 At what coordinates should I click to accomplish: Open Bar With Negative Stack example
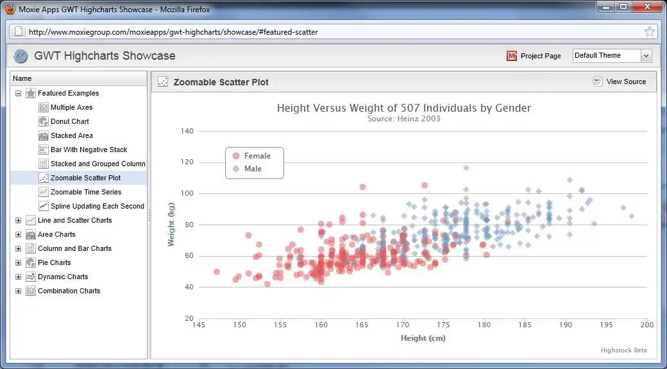click(x=89, y=150)
